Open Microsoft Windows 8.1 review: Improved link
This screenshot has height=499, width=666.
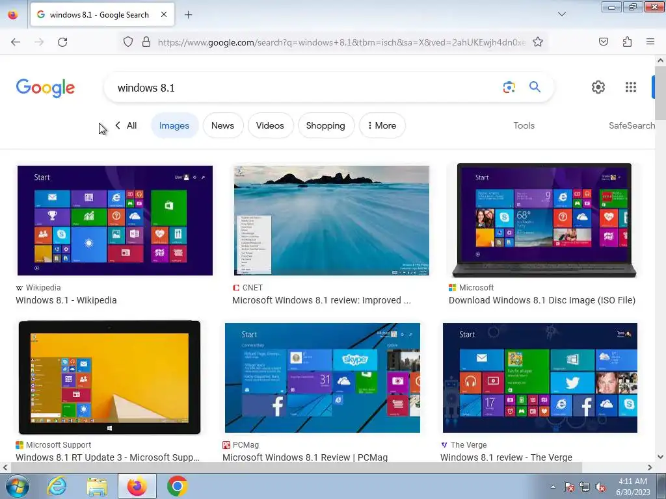(321, 300)
